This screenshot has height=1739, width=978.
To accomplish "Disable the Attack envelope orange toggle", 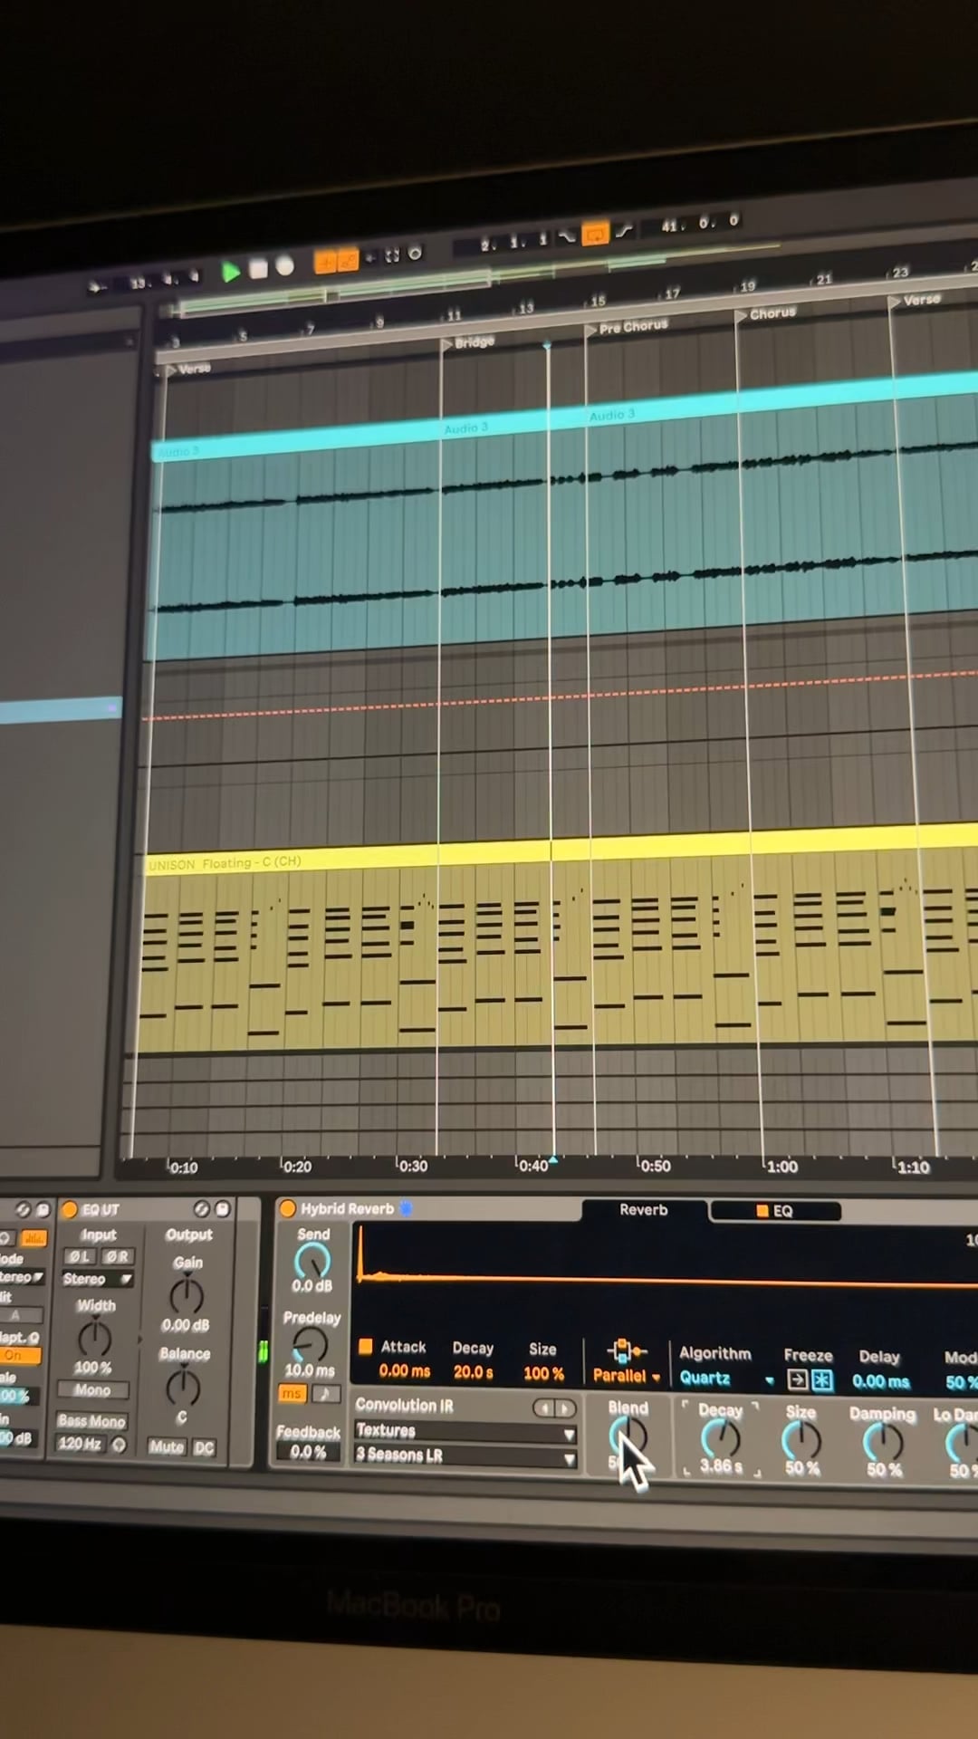I will tap(366, 1346).
